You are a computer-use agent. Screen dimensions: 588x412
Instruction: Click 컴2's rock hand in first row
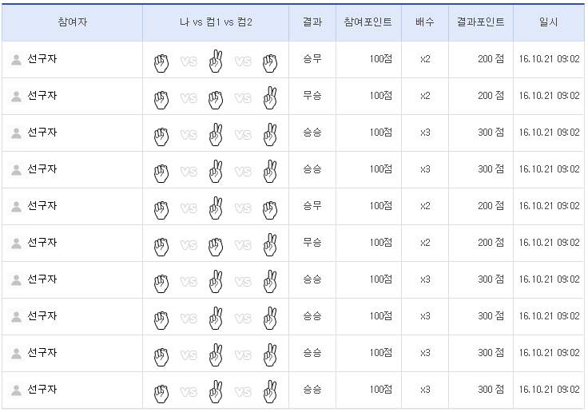click(270, 61)
